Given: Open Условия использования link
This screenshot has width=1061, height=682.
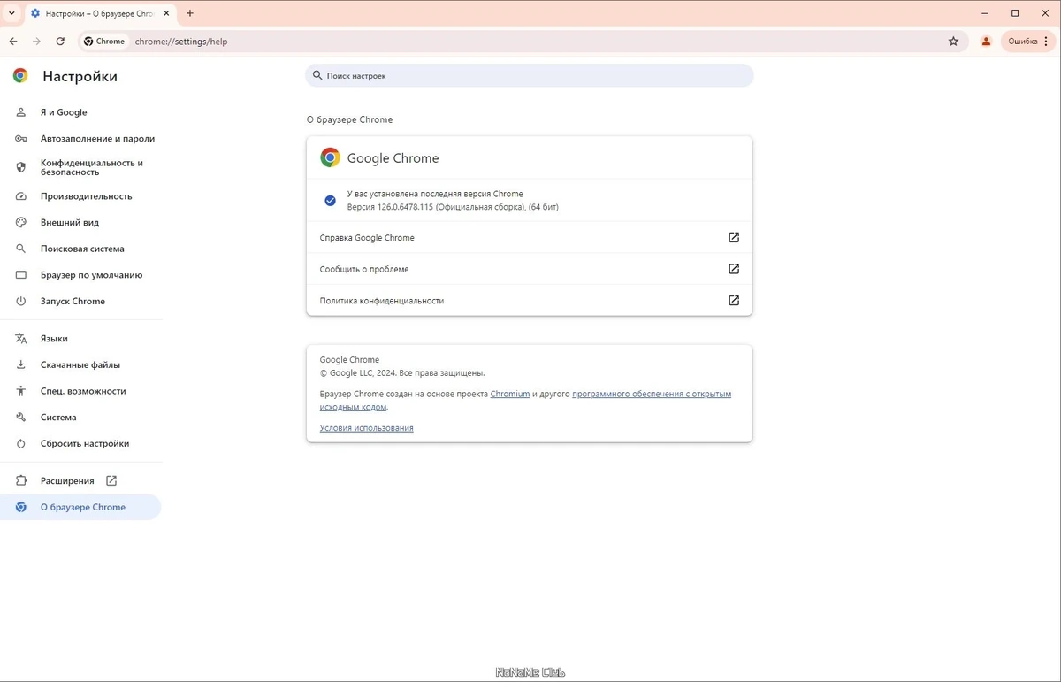Looking at the screenshot, I should (367, 428).
